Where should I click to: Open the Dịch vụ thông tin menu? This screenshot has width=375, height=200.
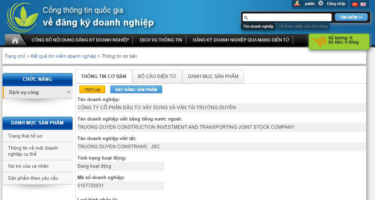pyautogui.click(x=161, y=40)
